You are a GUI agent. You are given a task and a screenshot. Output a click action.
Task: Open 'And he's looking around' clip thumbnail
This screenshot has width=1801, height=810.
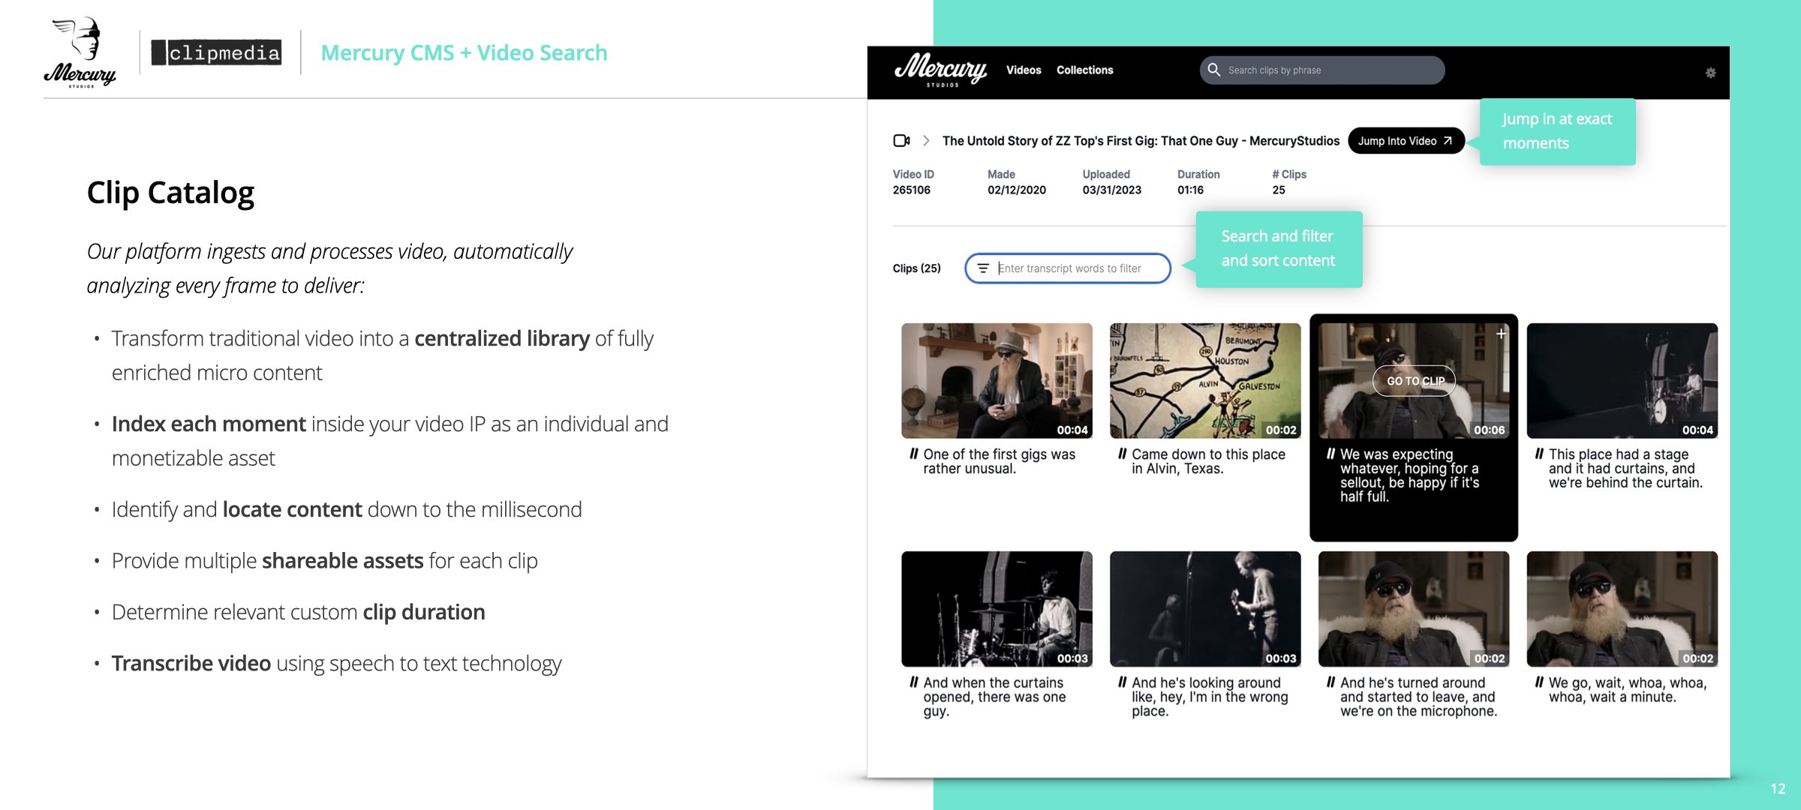[1205, 609]
